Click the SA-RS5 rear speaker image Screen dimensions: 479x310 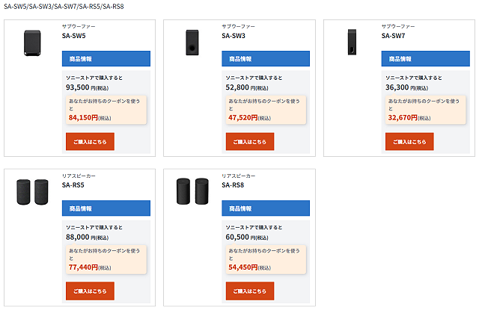pyautogui.click(x=32, y=193)
